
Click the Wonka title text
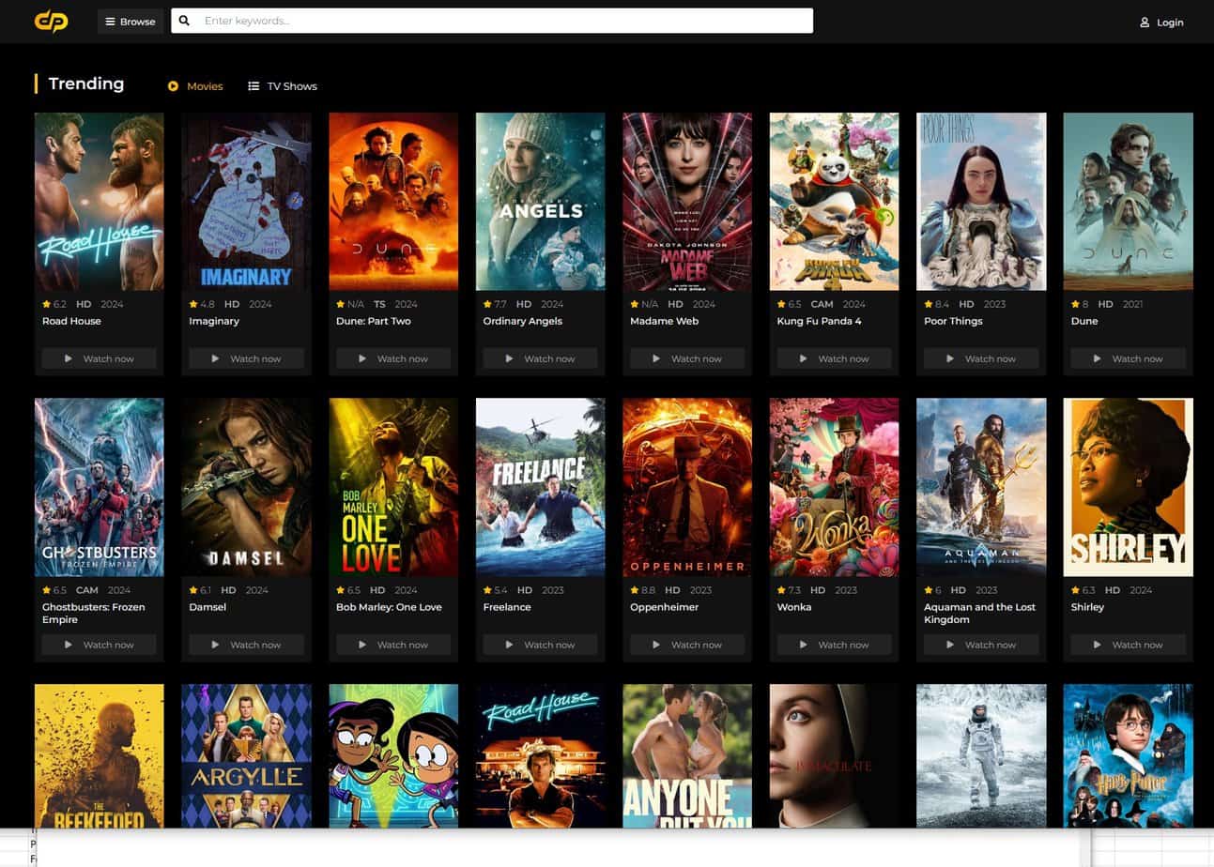coord(794,607)
